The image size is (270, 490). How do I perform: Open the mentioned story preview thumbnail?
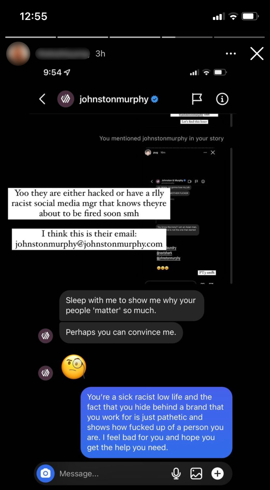tap(188, 216)
